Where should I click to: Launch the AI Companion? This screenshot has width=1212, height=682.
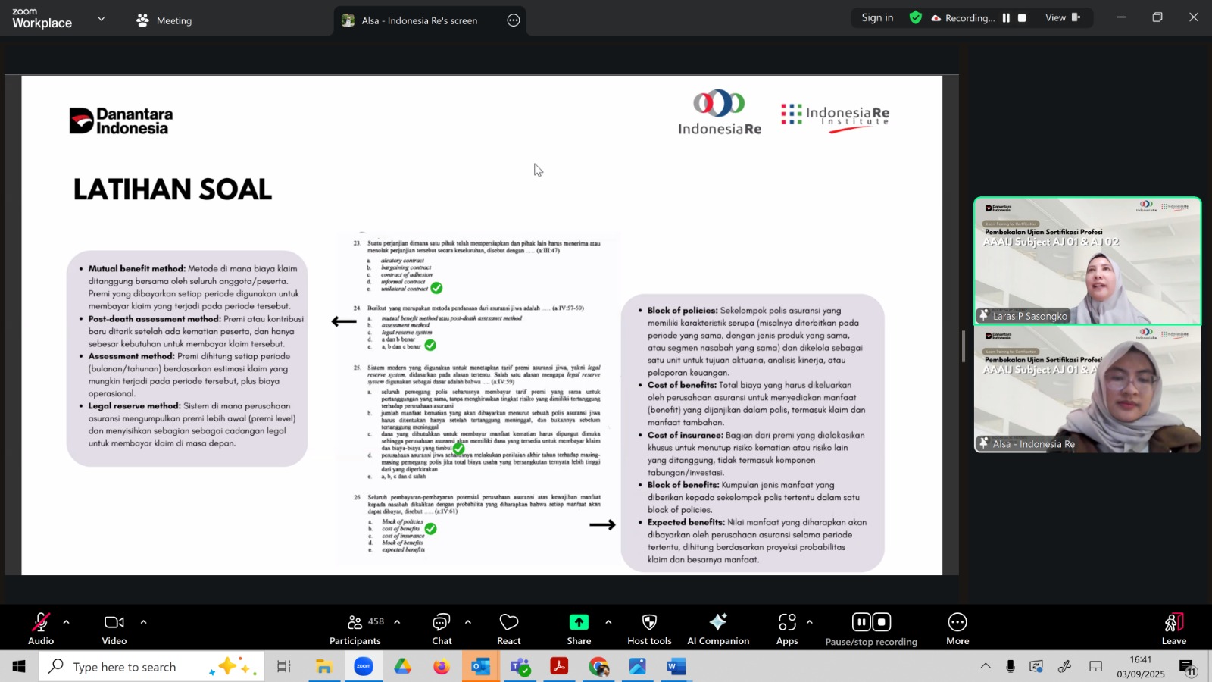[x=717, y=629]
